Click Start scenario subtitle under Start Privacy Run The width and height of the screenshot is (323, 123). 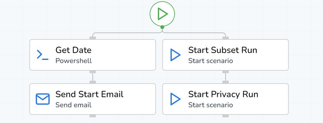click(210, 105)
